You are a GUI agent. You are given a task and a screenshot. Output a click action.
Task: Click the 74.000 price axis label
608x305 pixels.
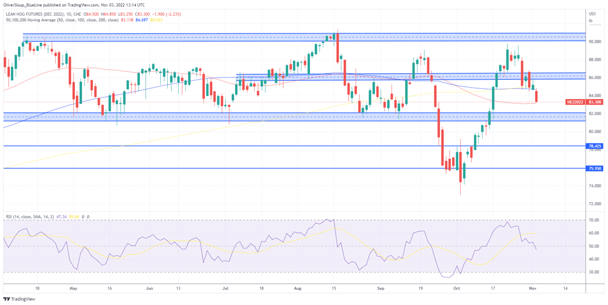(595, 186)
